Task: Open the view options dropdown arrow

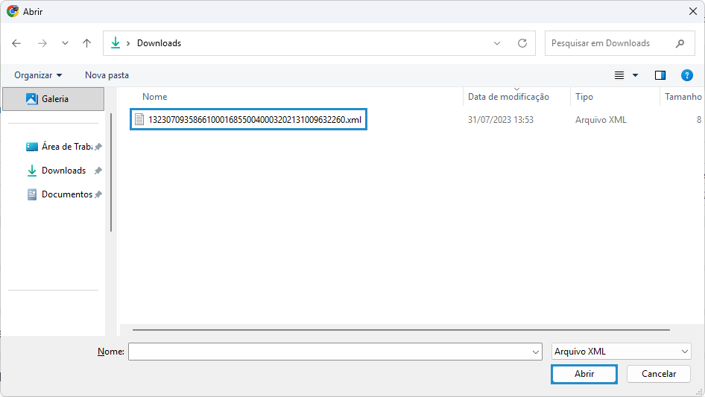Action: [x=636, y=75]
